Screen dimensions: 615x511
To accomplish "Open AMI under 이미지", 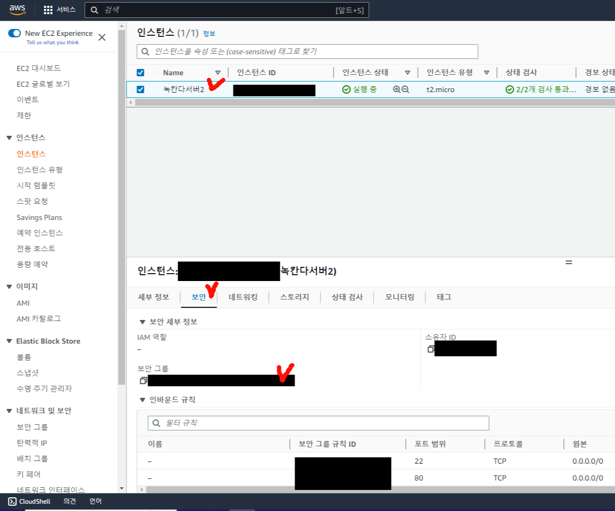I will coord(23,303).
